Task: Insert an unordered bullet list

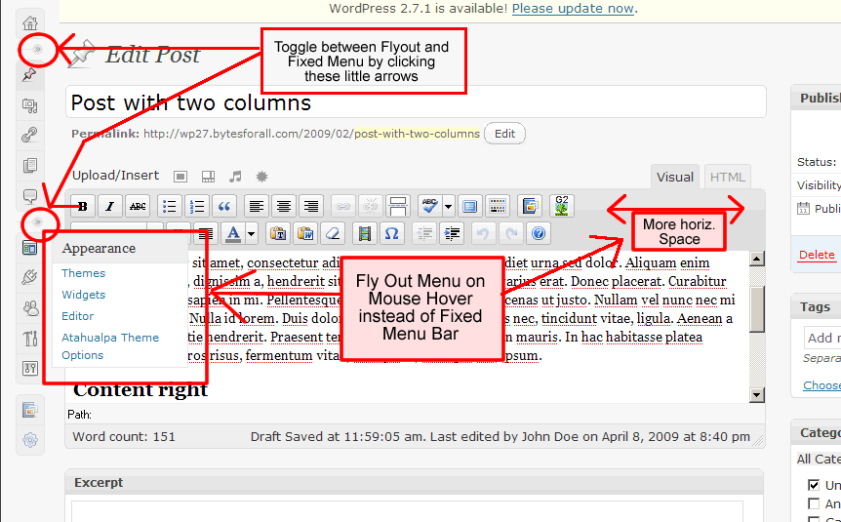Action: pos(170,206)
